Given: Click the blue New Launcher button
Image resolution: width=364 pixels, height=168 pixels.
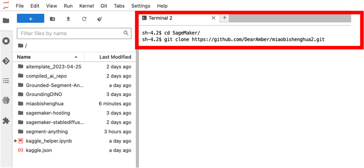Looking at the screenshot, I should tap(30, 19).
